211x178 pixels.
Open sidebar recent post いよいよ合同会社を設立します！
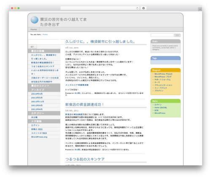(45, 72)
